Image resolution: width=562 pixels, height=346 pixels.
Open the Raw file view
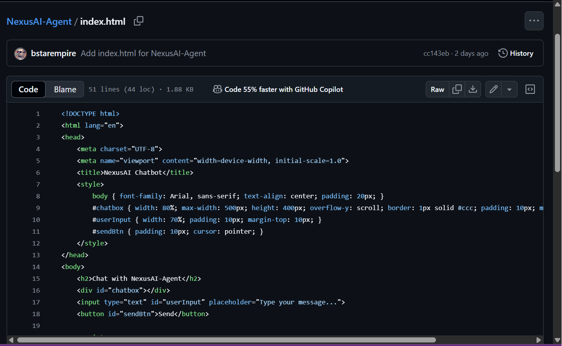click(437, 90)
